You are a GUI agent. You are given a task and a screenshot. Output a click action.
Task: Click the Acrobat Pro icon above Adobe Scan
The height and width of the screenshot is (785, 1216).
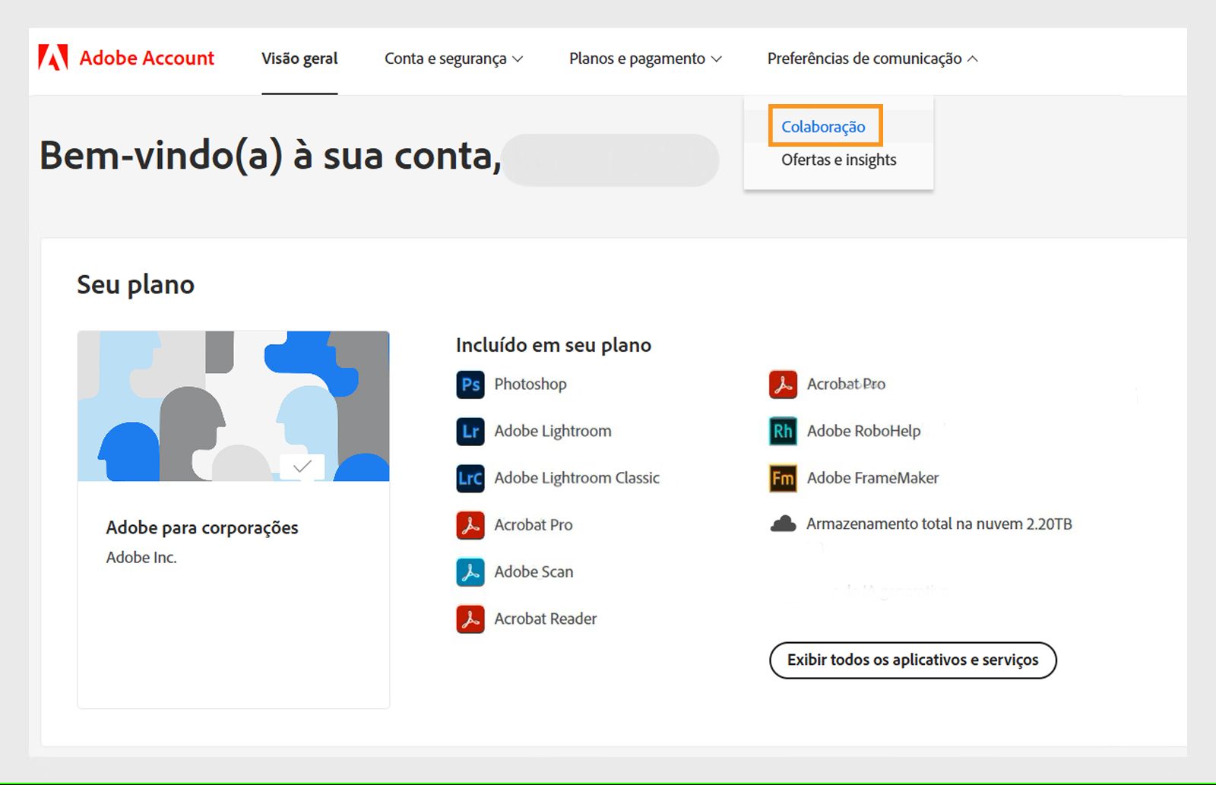[x=470, y=525]
